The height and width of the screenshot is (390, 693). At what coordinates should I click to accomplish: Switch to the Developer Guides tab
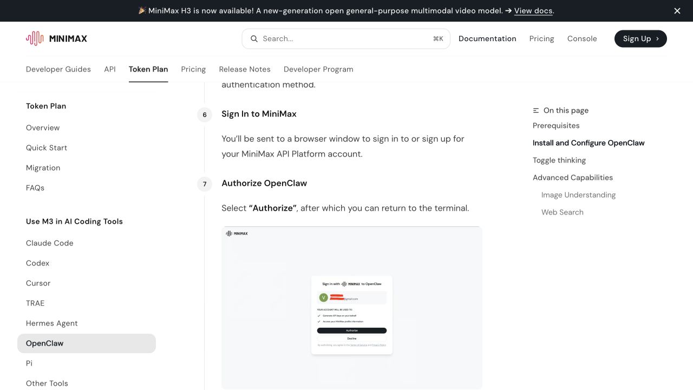[x=58, y=69]
